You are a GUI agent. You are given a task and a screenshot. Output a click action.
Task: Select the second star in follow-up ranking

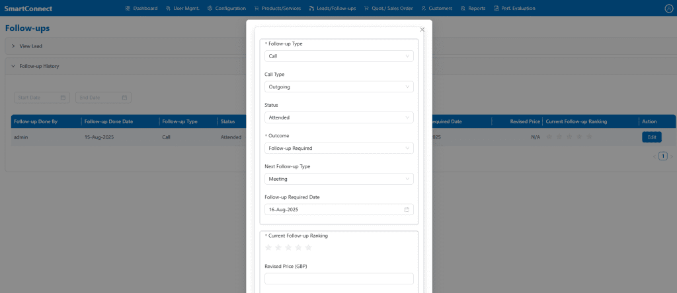278,247
